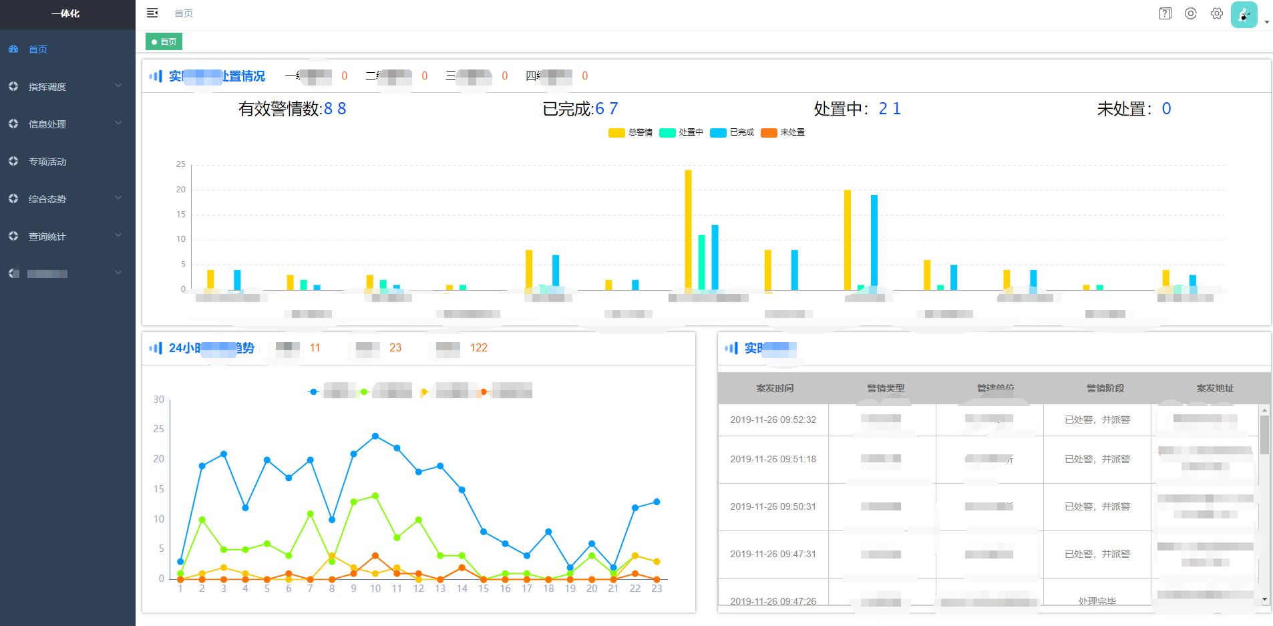Click the 首页 dashboard icon in sidebar
1273x626 pixels.
[x=13, y=49]
